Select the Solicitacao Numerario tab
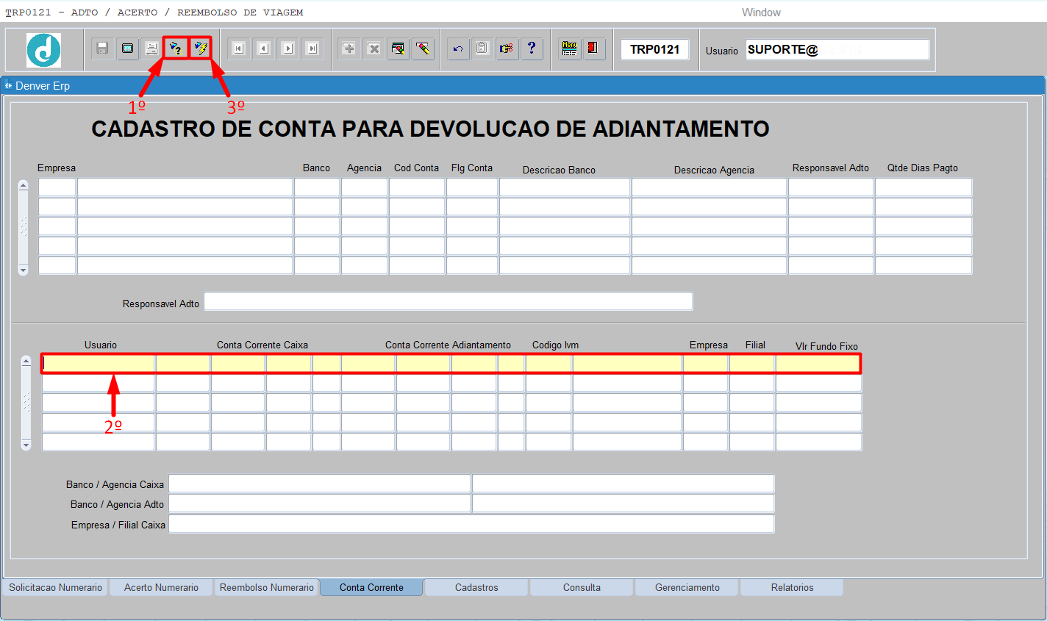1047x621 pixels. coord(54,587)
